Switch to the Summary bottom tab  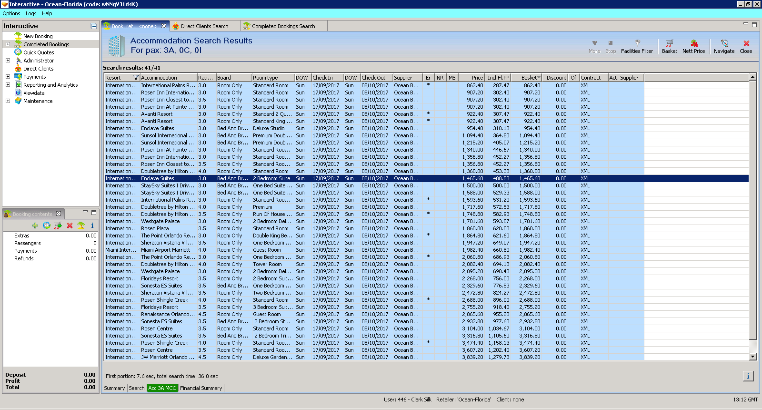coord(114,388)
